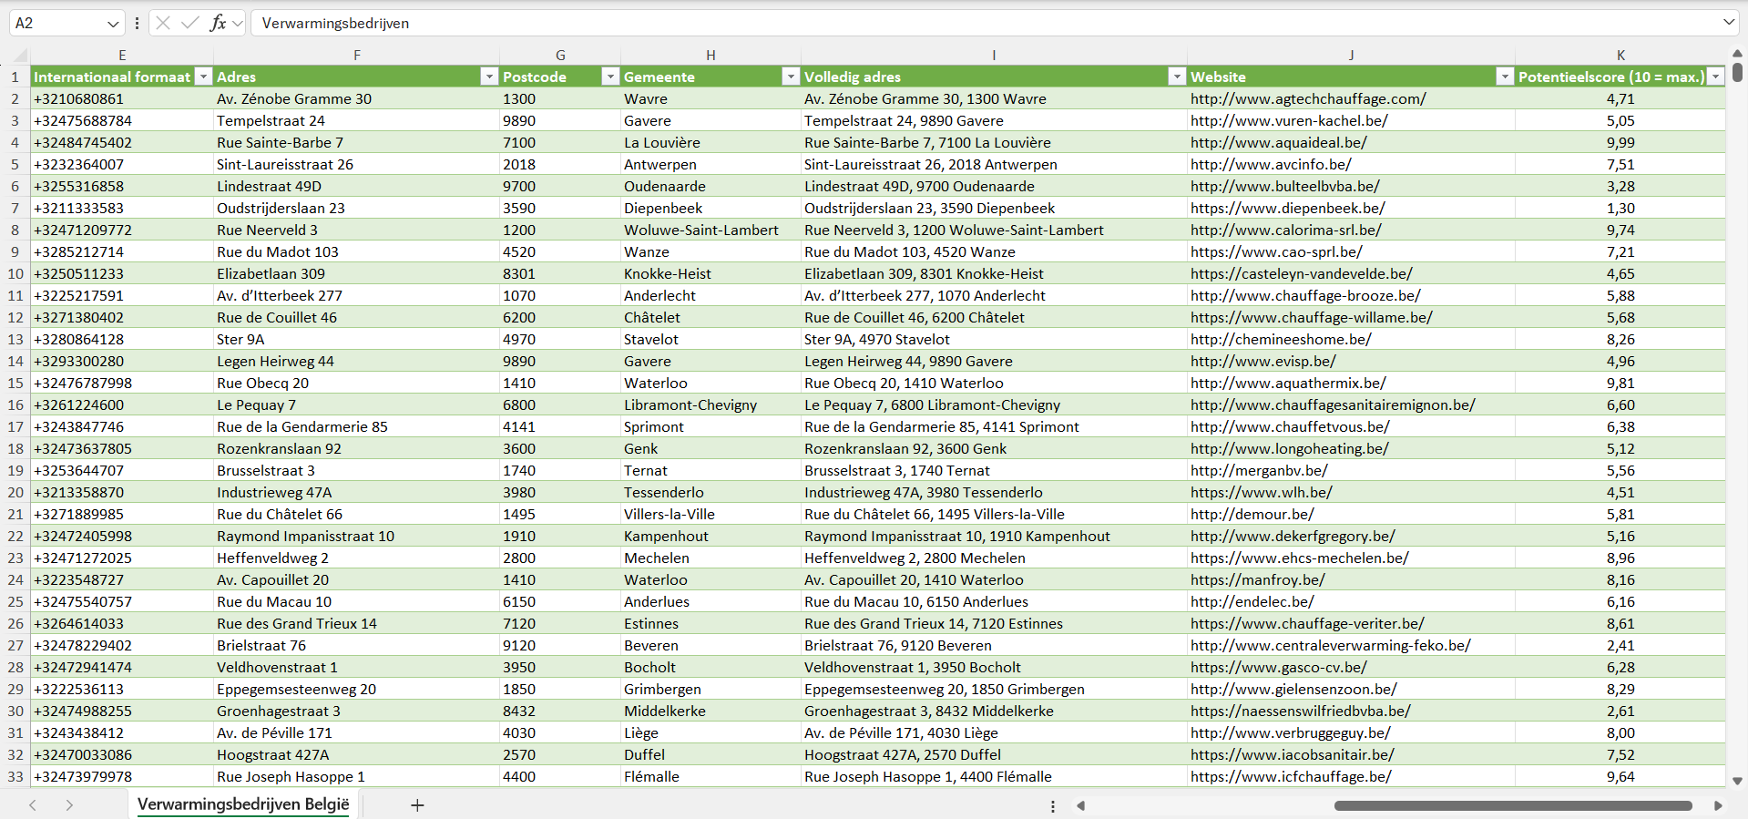1748x819 pixels.
Task: Open the aquathermix.be website link
Action: click(1288, 383)
